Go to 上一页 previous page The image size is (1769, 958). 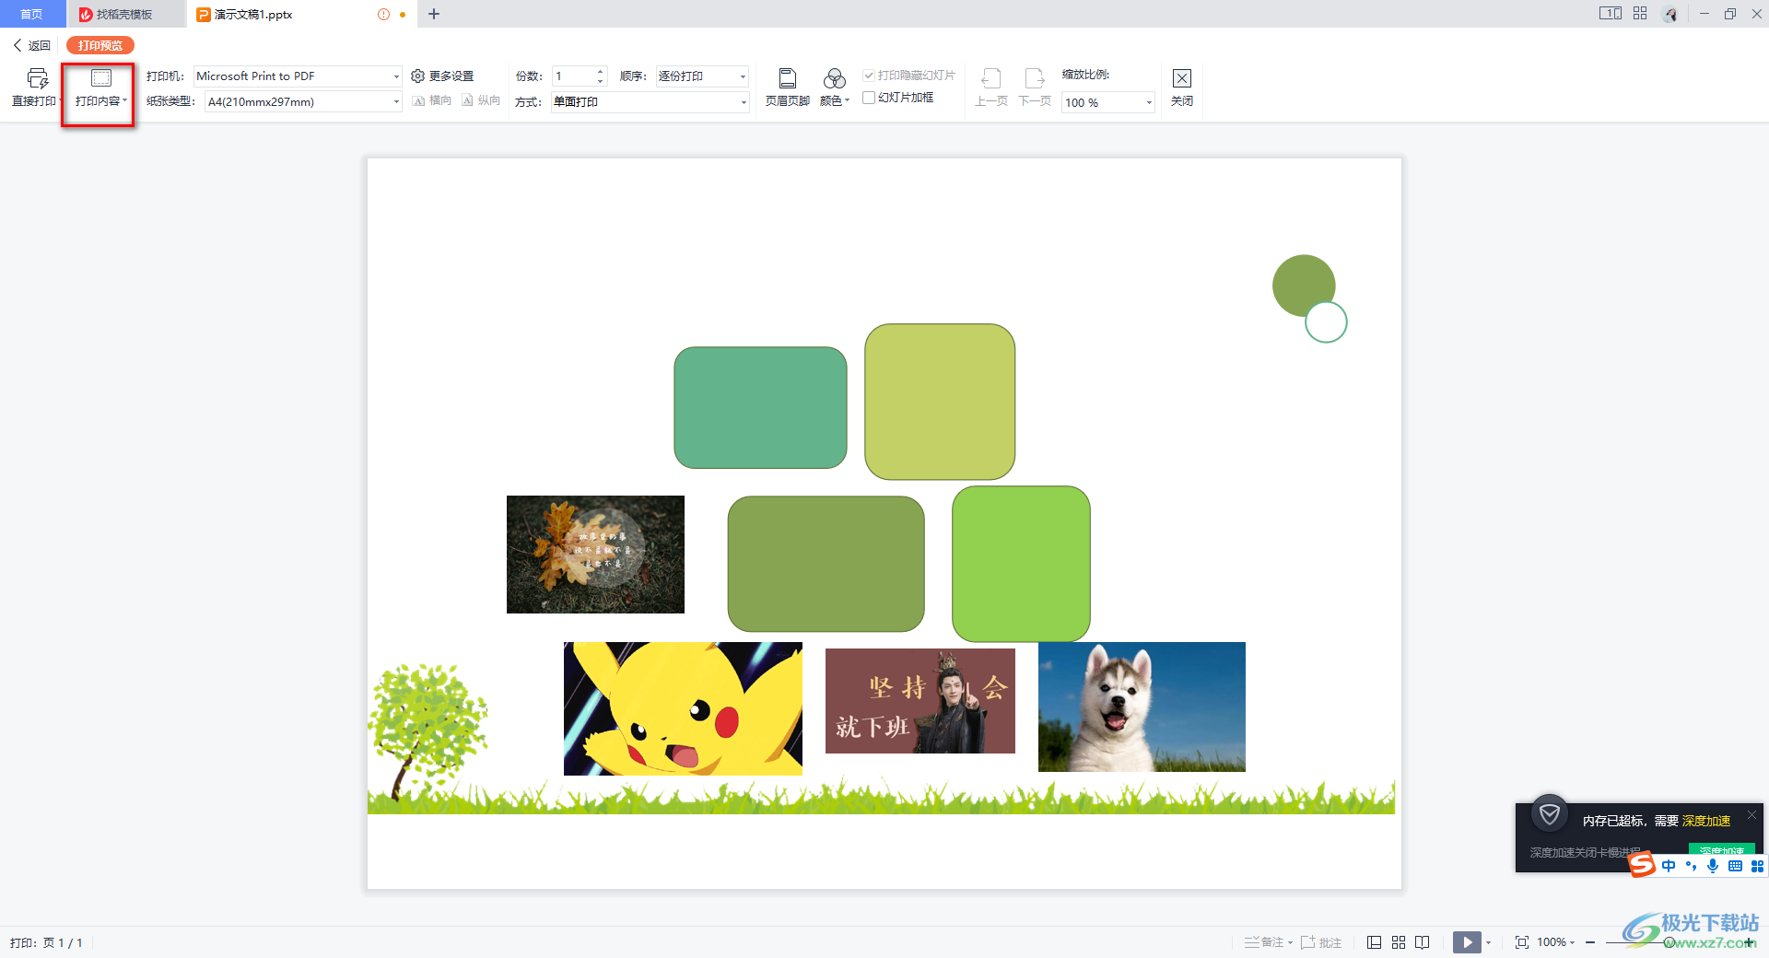coord(991,88)
